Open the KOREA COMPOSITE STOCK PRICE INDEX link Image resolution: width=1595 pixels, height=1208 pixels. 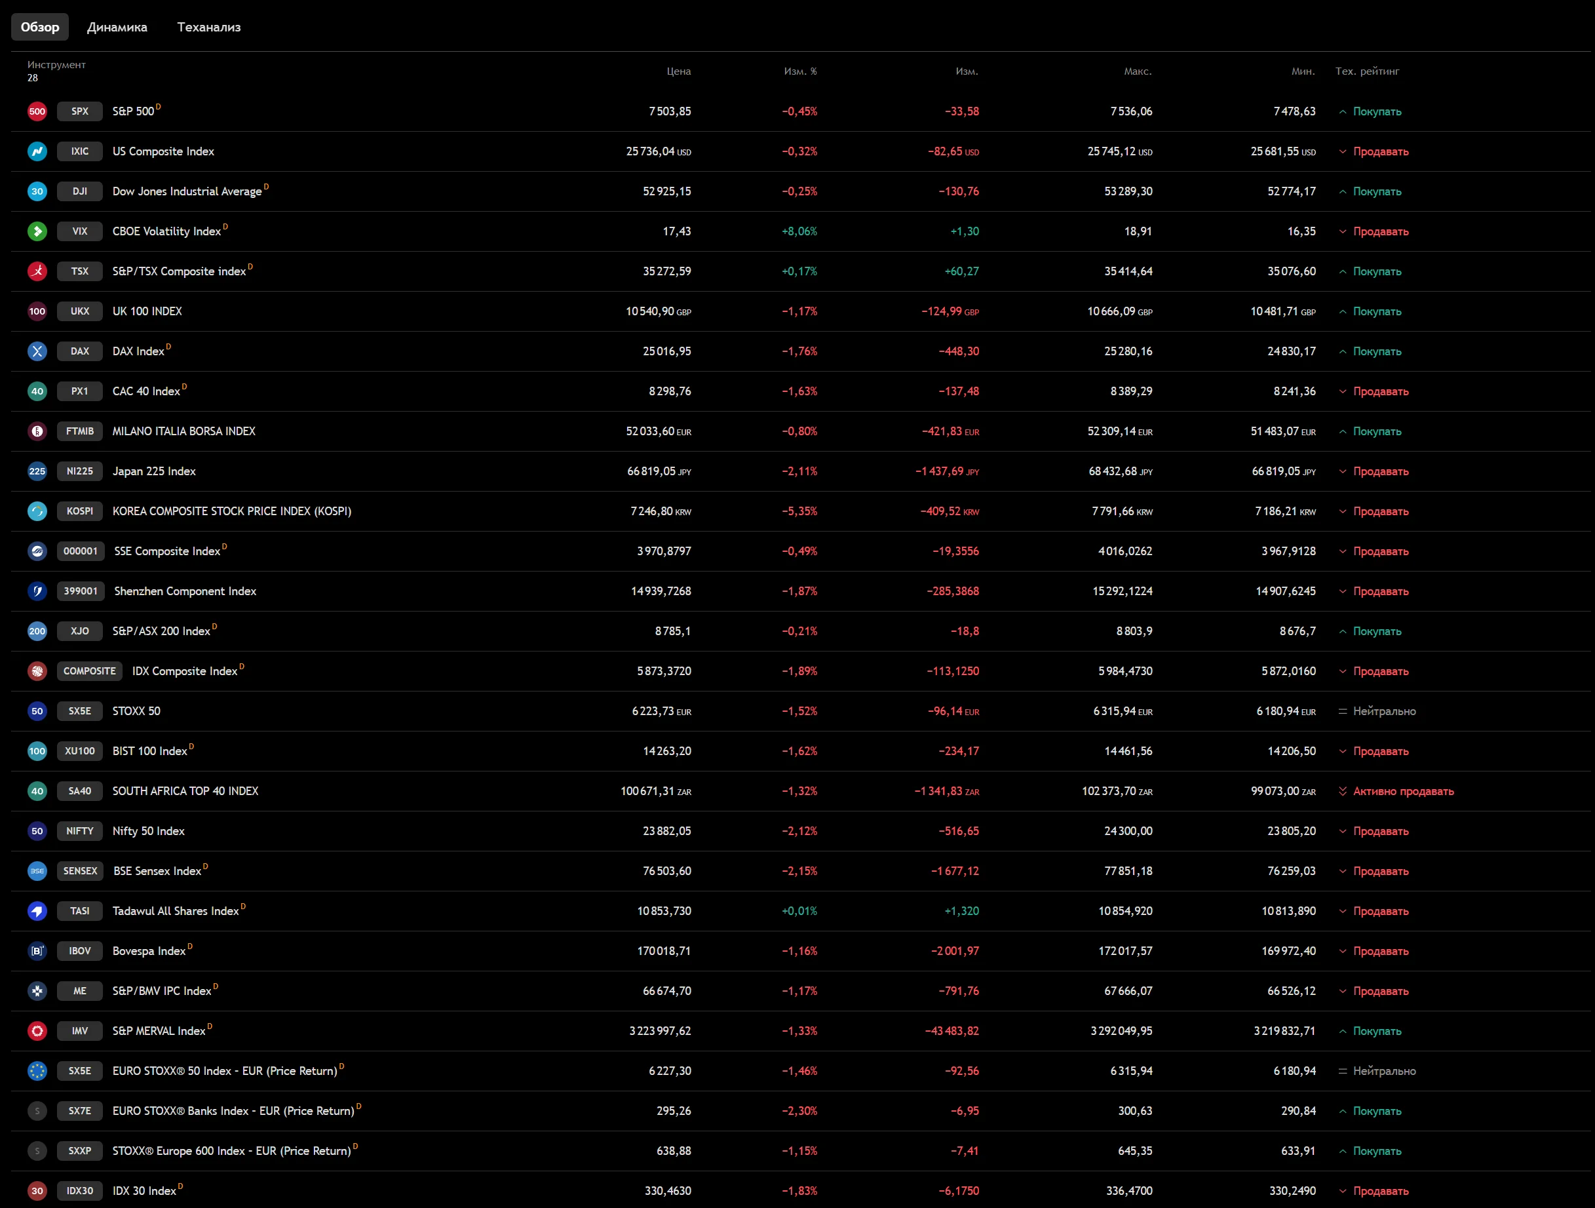(x=232, y=511)
